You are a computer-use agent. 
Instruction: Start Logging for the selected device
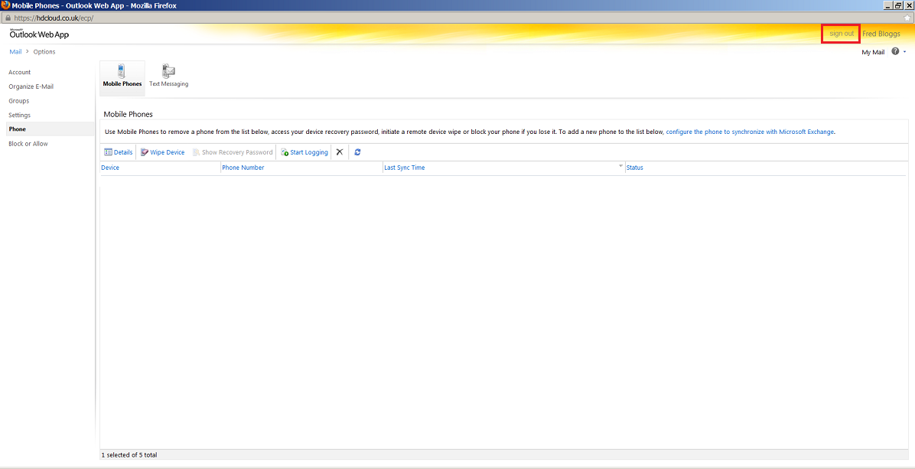(x=304, y=152)
